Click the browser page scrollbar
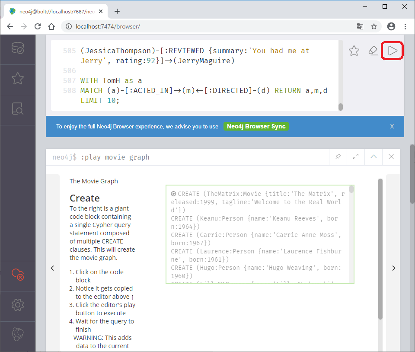The width and height of the screenshot is (415, 352). [412, 174]
